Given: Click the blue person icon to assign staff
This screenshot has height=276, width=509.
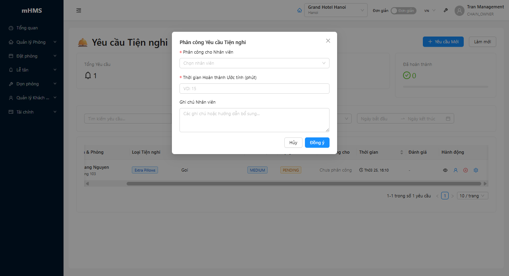Looking at the screenshot, I should tap(455, 170).
